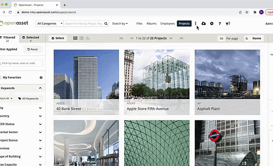
Task: Open the Projects menu item
Action: (184, 23)
